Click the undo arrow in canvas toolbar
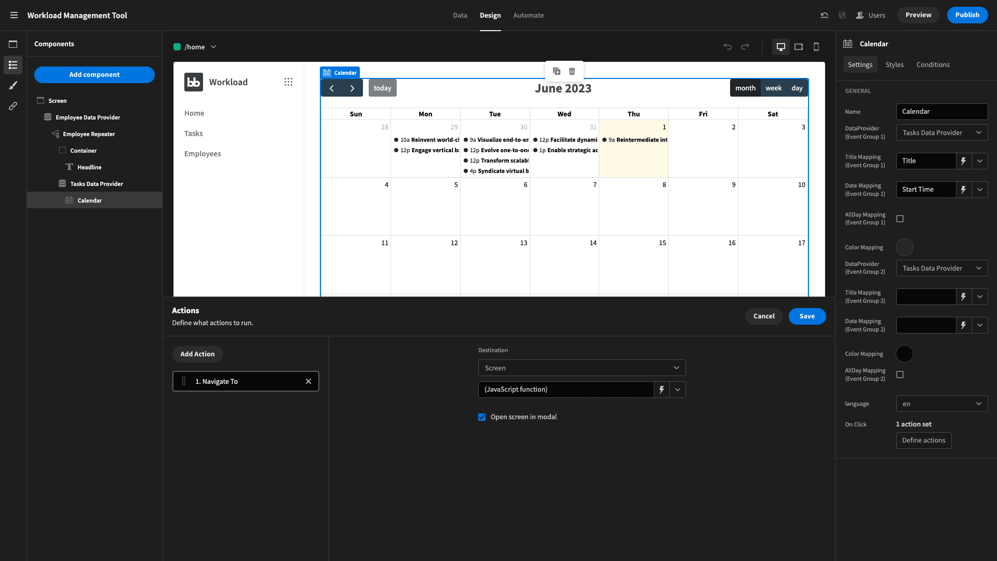Image resolution: width=997 pixels, height=561 pixels. (x=727, y=47)
